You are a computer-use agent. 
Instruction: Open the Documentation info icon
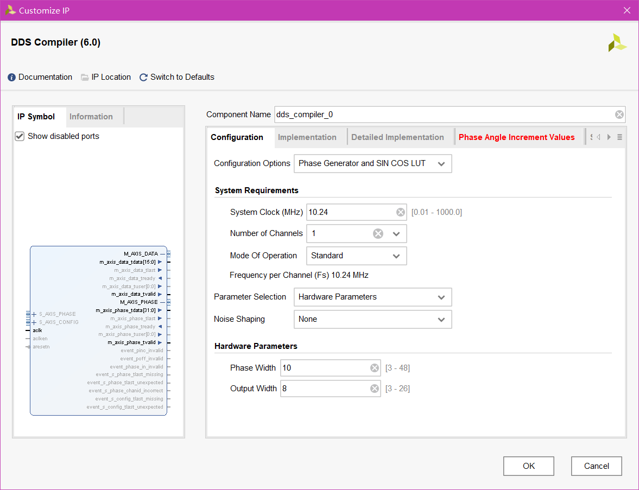coord(12,78)
